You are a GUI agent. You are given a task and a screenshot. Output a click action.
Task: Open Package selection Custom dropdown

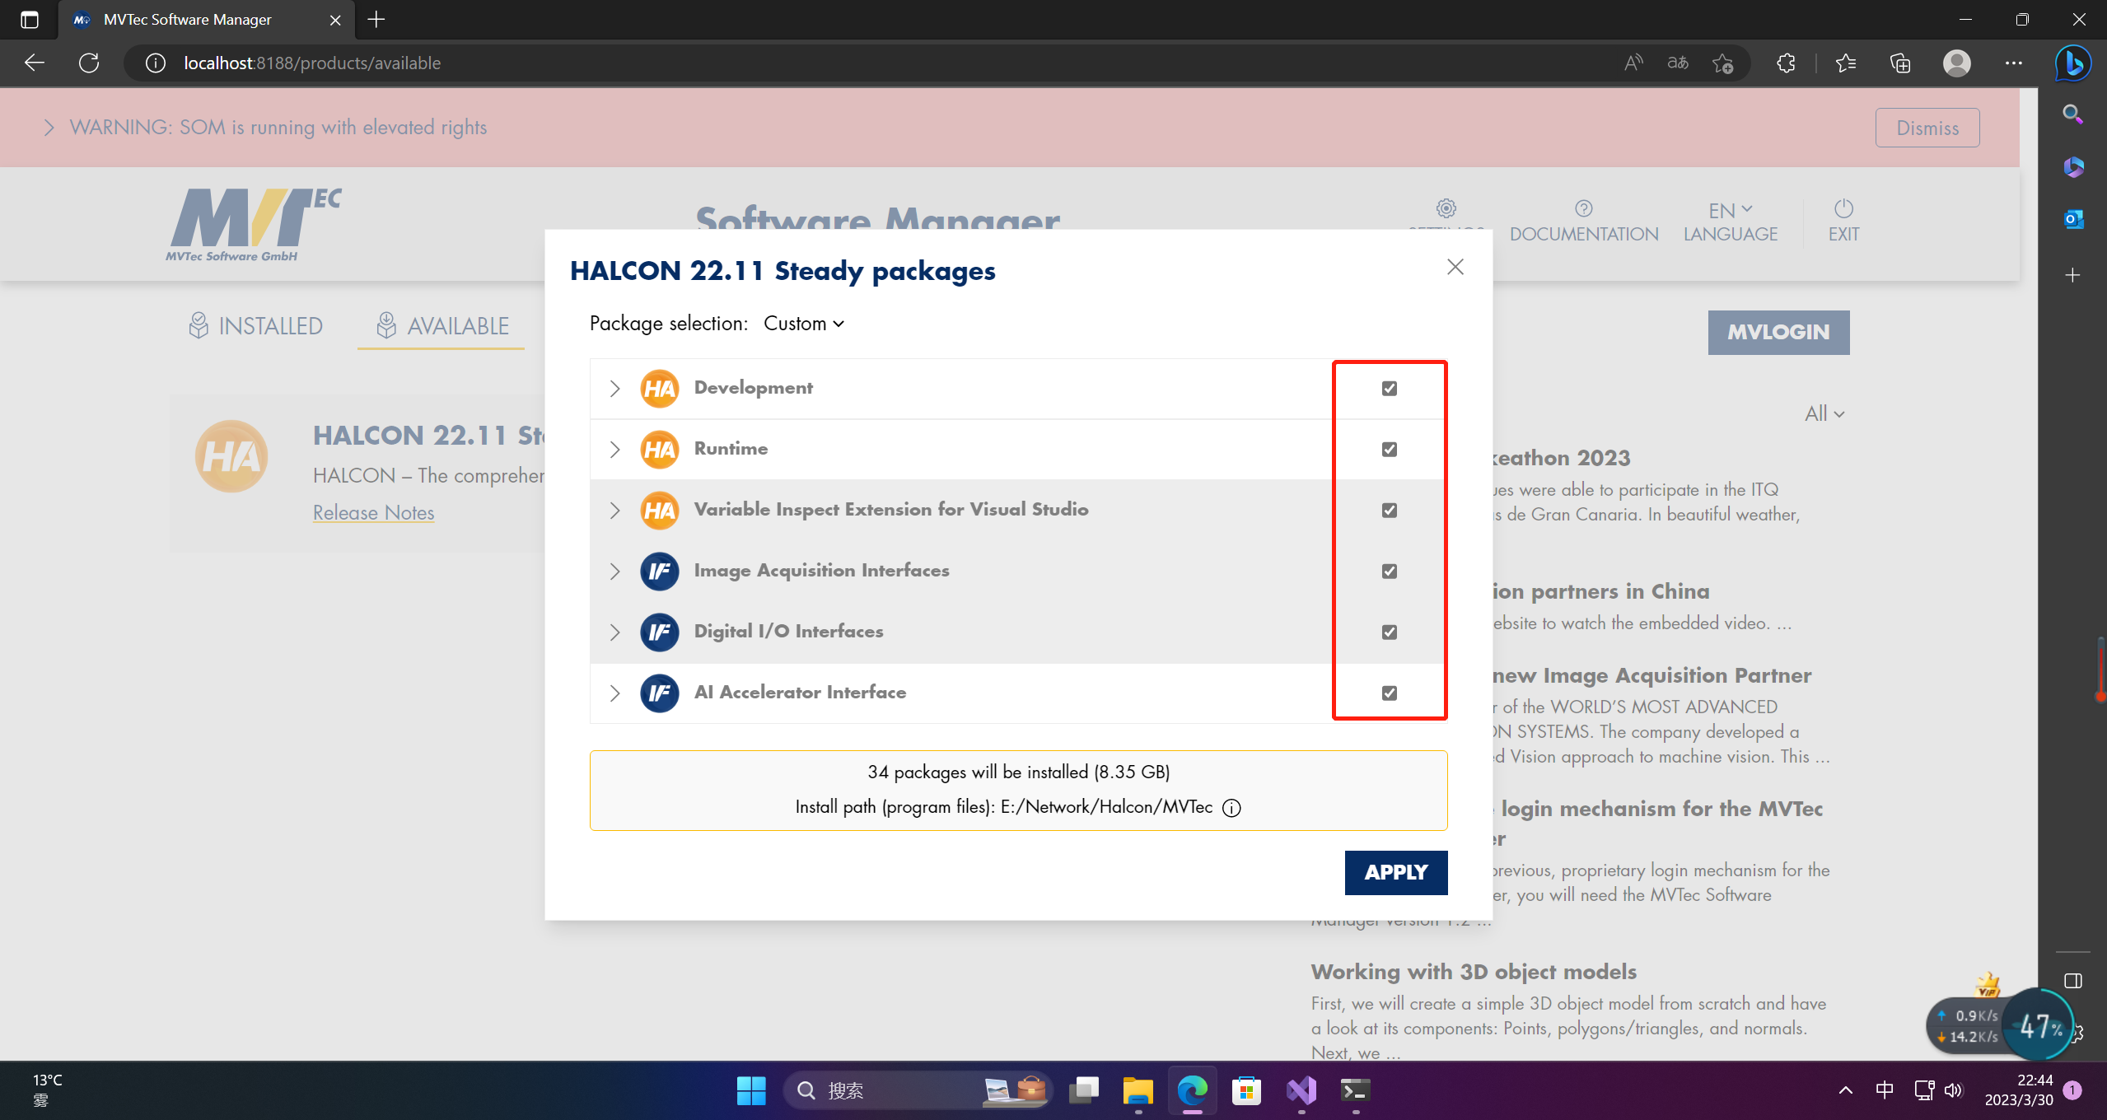(803, 324)
